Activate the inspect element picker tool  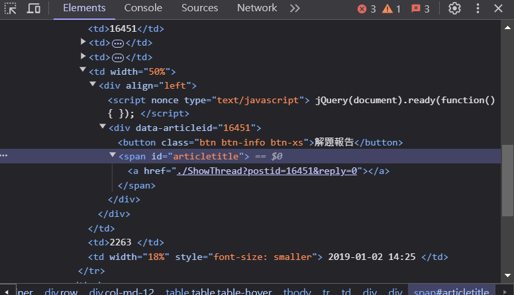[x=11, y=9]
